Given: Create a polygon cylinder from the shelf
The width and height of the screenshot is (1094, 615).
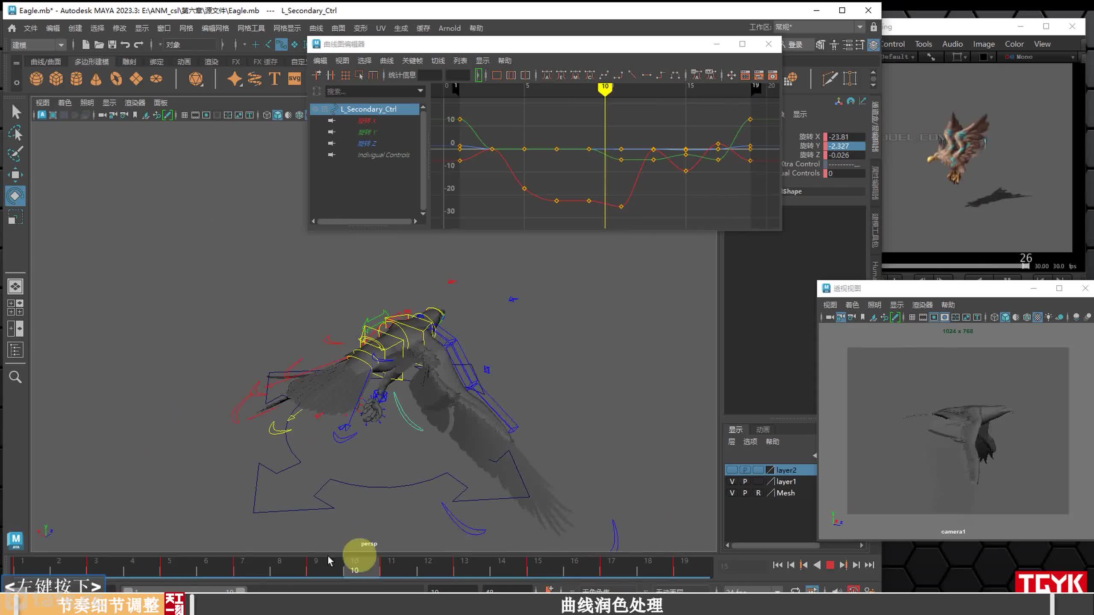Looking at the screenshot, I should pos(76,79).
